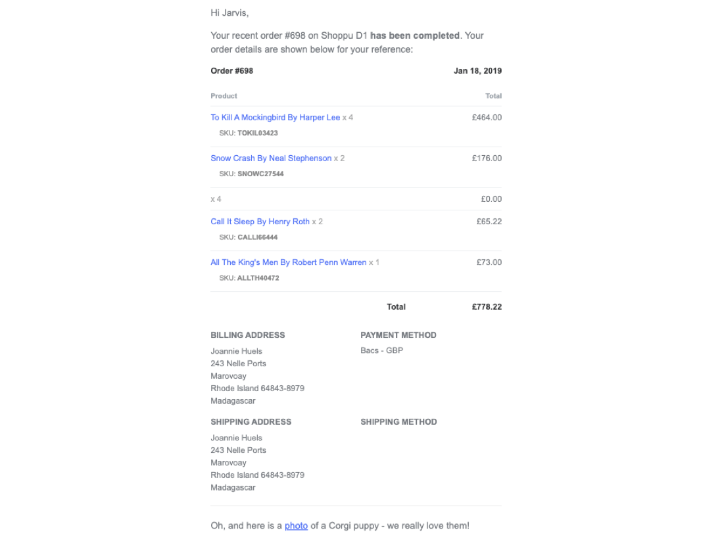The height and width of the screenshot is (547, 722).
Task: Click the bold "has been completed" text
Action: (415, 36)
